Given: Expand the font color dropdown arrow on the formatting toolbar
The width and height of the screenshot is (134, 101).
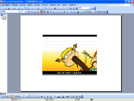Looking at the screenshot, I should point(80,12).
